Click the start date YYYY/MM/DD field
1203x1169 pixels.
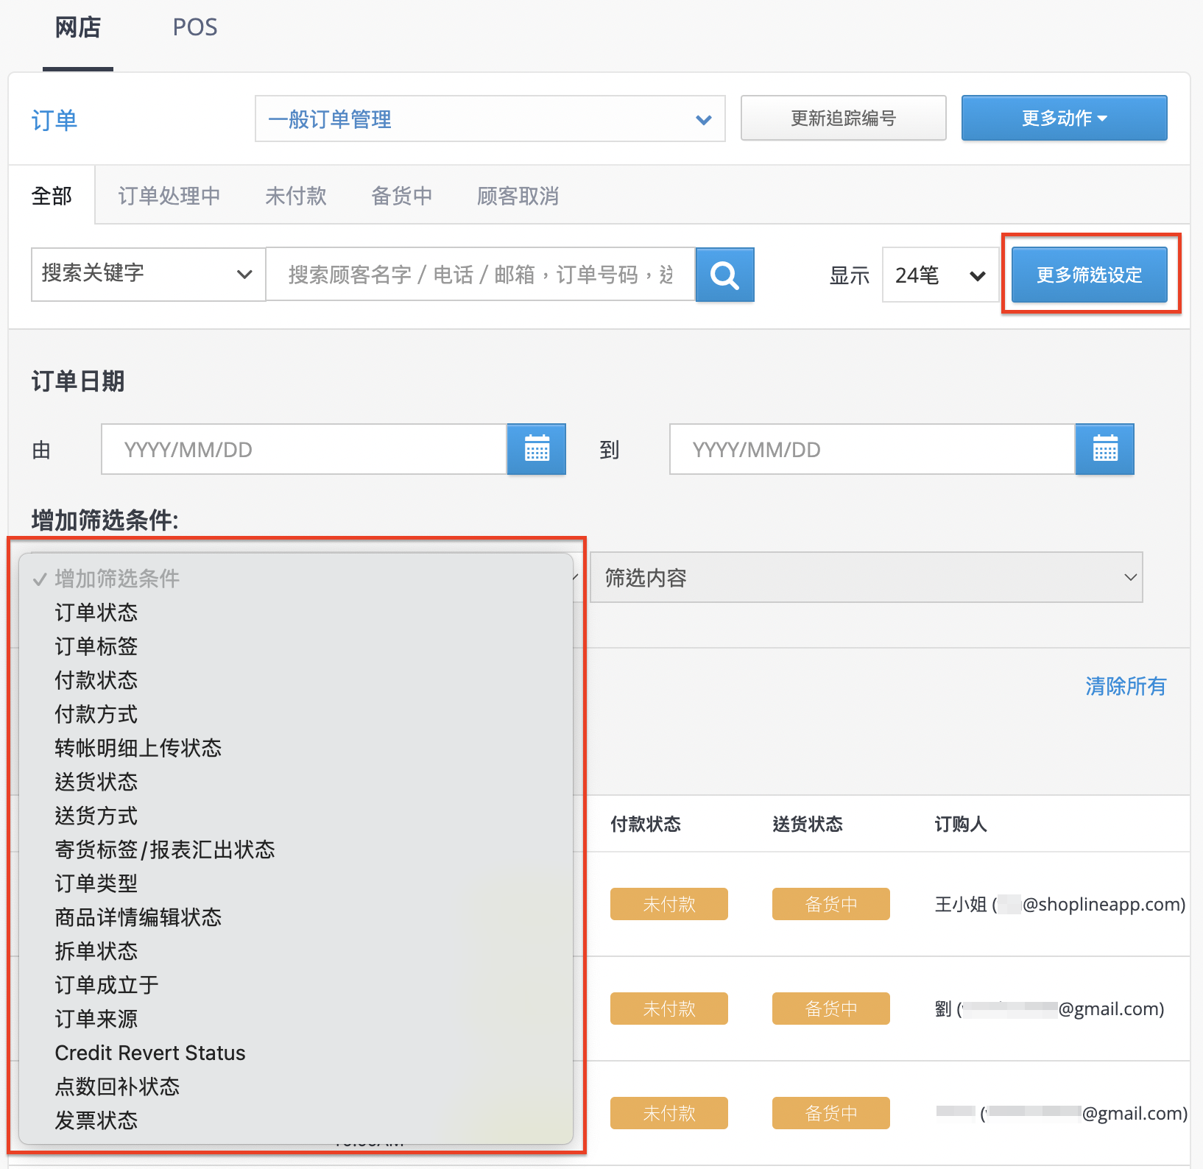pos(304,449)
